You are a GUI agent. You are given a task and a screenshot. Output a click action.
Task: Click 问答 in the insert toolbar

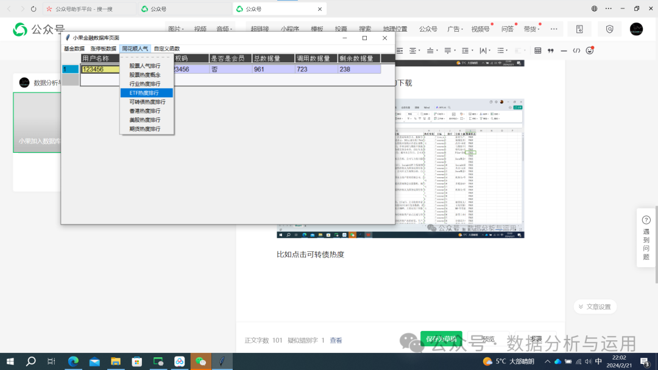508,29
